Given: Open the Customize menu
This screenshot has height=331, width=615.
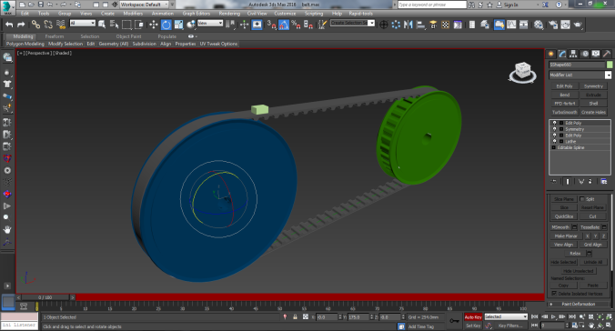Looking at the screenshot, I should pyautogui.click(x=285, y=14).
